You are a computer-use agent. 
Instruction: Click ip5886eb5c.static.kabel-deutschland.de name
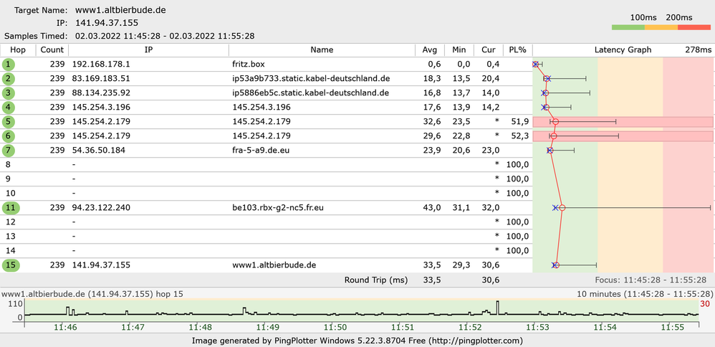tap(310, 93)
